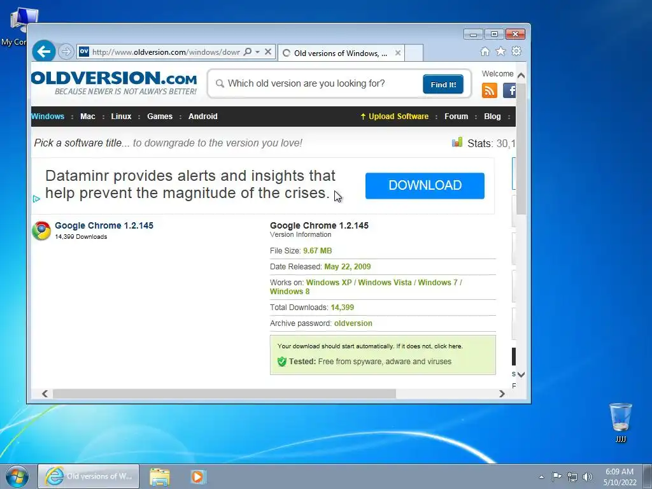Select Android in the navigation bar
Viewport: 652px width, 489px height.
[x=203, y=117]
